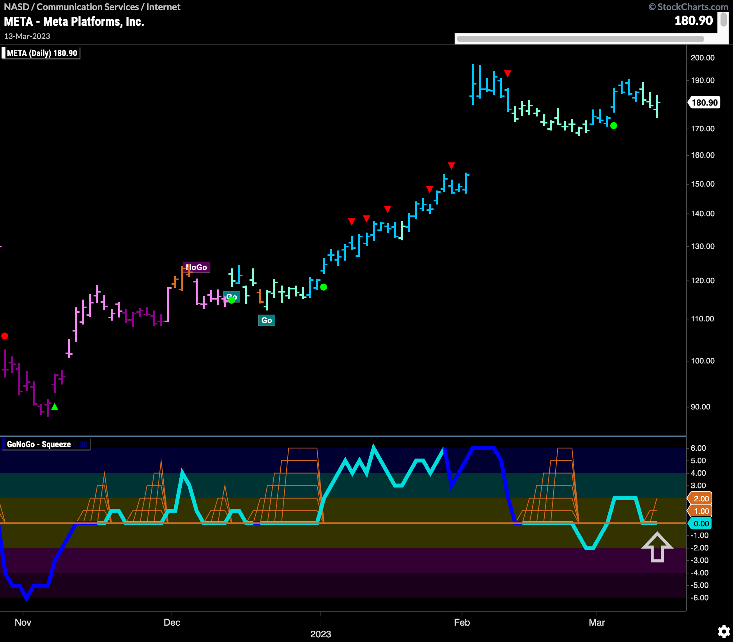Click the 2023 year label on the axis
This screenshot has width=733, height=642.
click(320, 634)
